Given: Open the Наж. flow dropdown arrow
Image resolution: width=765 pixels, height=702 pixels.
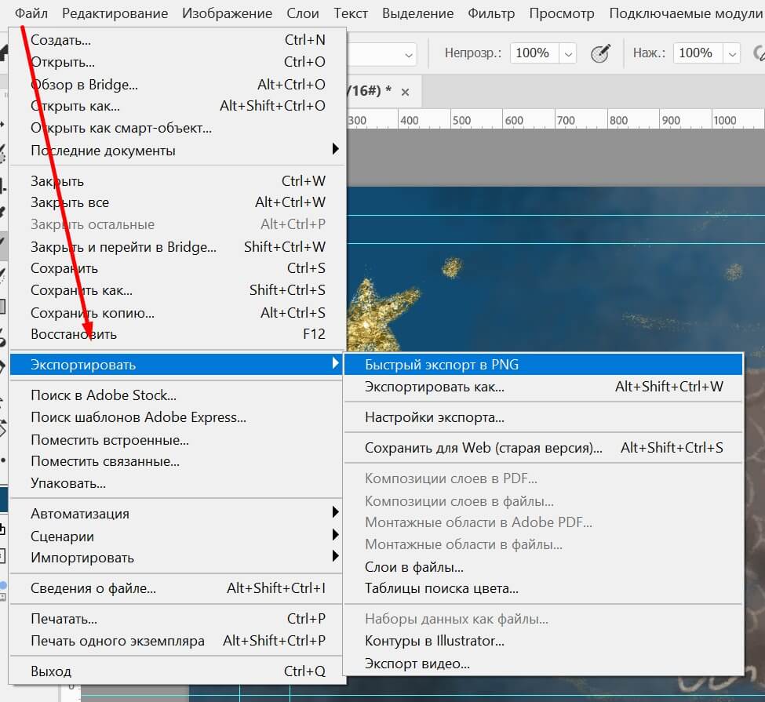Looking at the screenshot, I should [732, 54].
